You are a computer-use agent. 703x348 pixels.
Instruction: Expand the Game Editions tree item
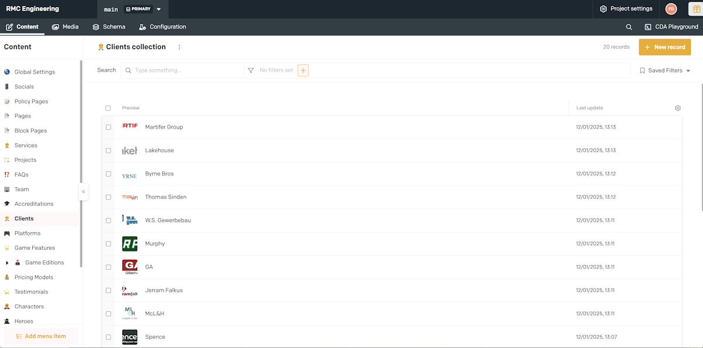click(x=7, y=263)
